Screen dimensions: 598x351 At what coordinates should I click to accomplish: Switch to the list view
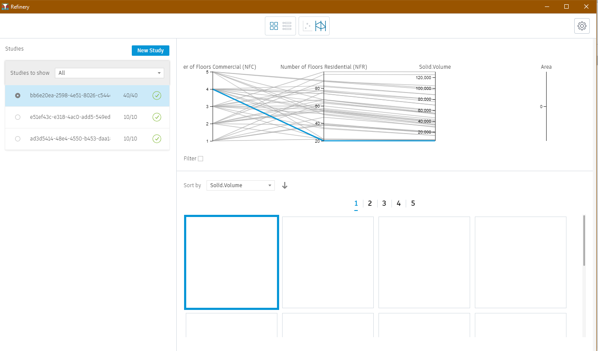coord(287,26)
